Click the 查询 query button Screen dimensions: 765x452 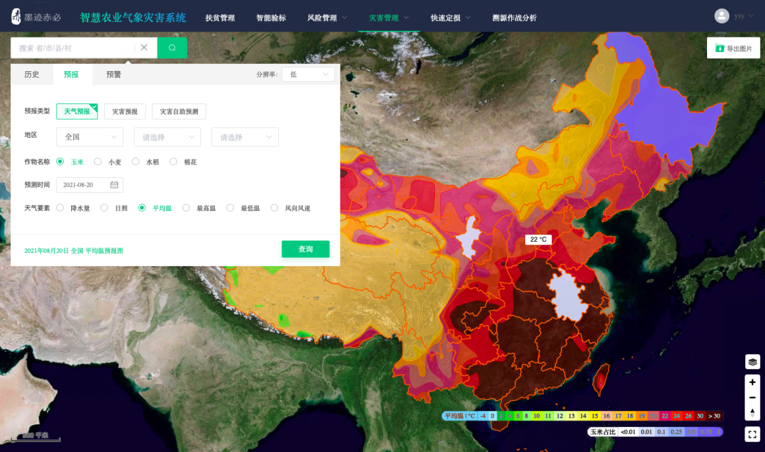306,249
